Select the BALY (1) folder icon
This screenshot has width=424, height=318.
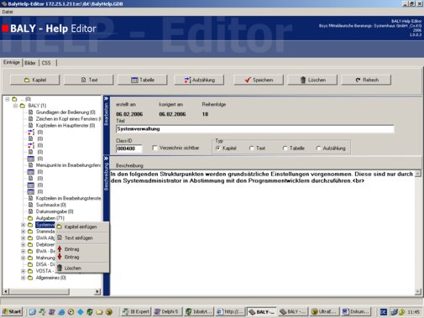(x=23, y=106)
